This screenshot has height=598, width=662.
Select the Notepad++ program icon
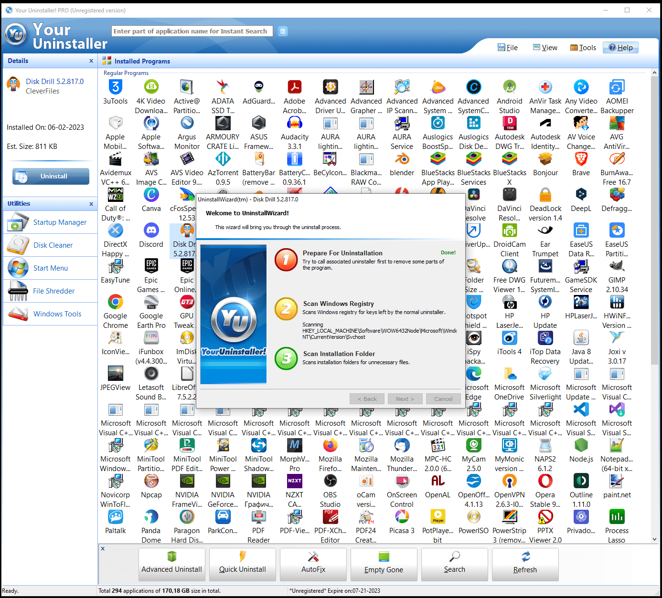(617, 445)
